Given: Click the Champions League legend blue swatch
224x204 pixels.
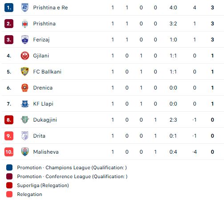Looking at the screenshot, I should (x=9, y=167).
